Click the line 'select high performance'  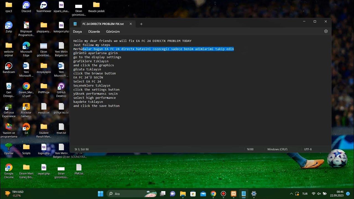click(x=95, y=98)
